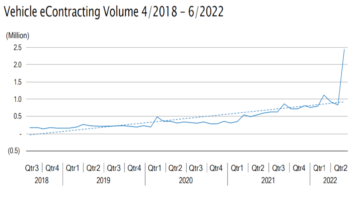Click the Qtr3 label above 2018

31,168
